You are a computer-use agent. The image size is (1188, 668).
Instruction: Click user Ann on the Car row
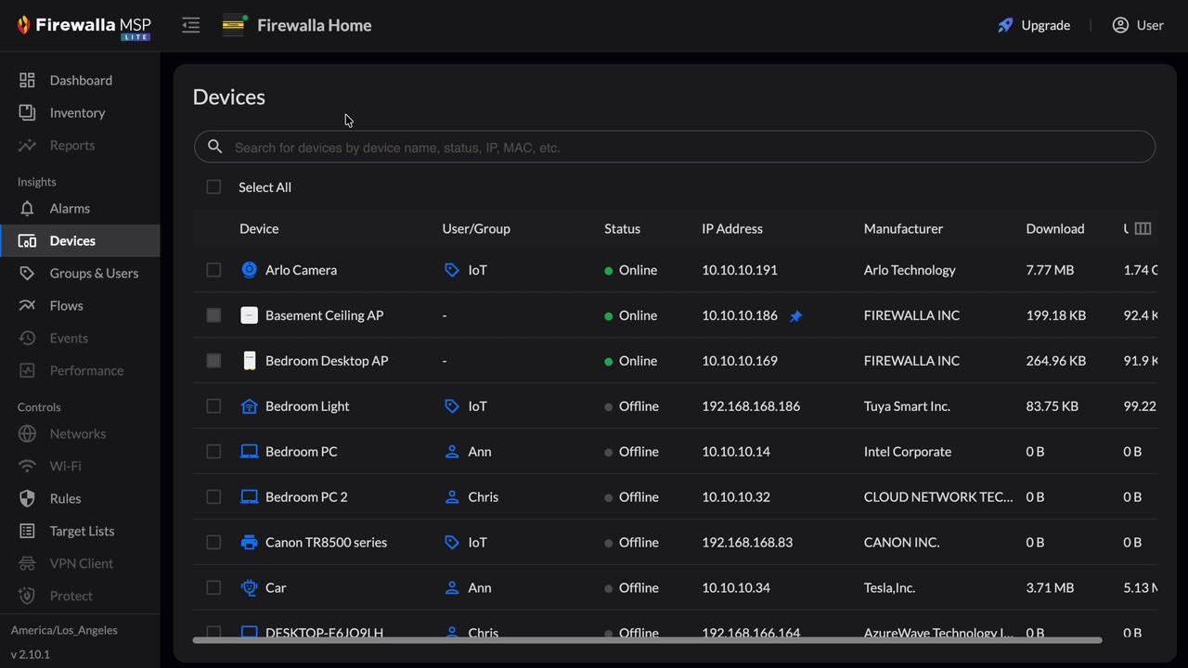pos(479,588)
